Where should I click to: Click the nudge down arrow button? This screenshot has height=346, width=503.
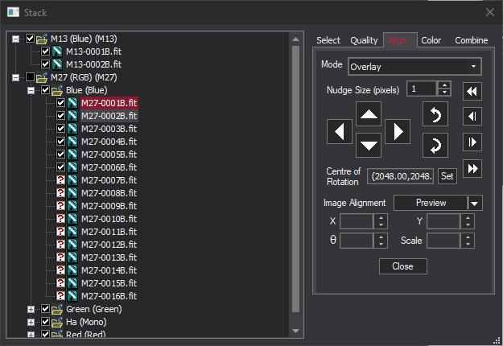pos(369,146)
